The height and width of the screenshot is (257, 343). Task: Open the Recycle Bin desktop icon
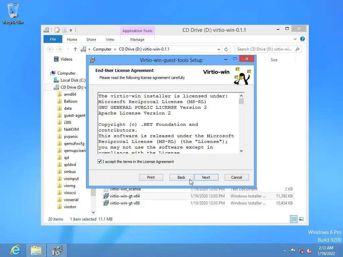[x=13, y=13]
